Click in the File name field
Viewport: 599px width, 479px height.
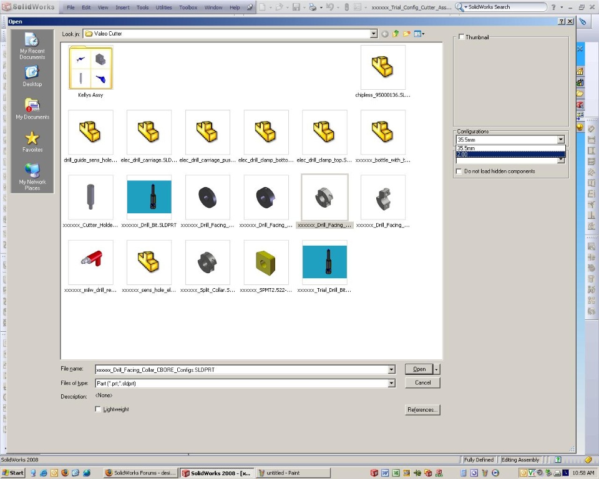point(241,369)
